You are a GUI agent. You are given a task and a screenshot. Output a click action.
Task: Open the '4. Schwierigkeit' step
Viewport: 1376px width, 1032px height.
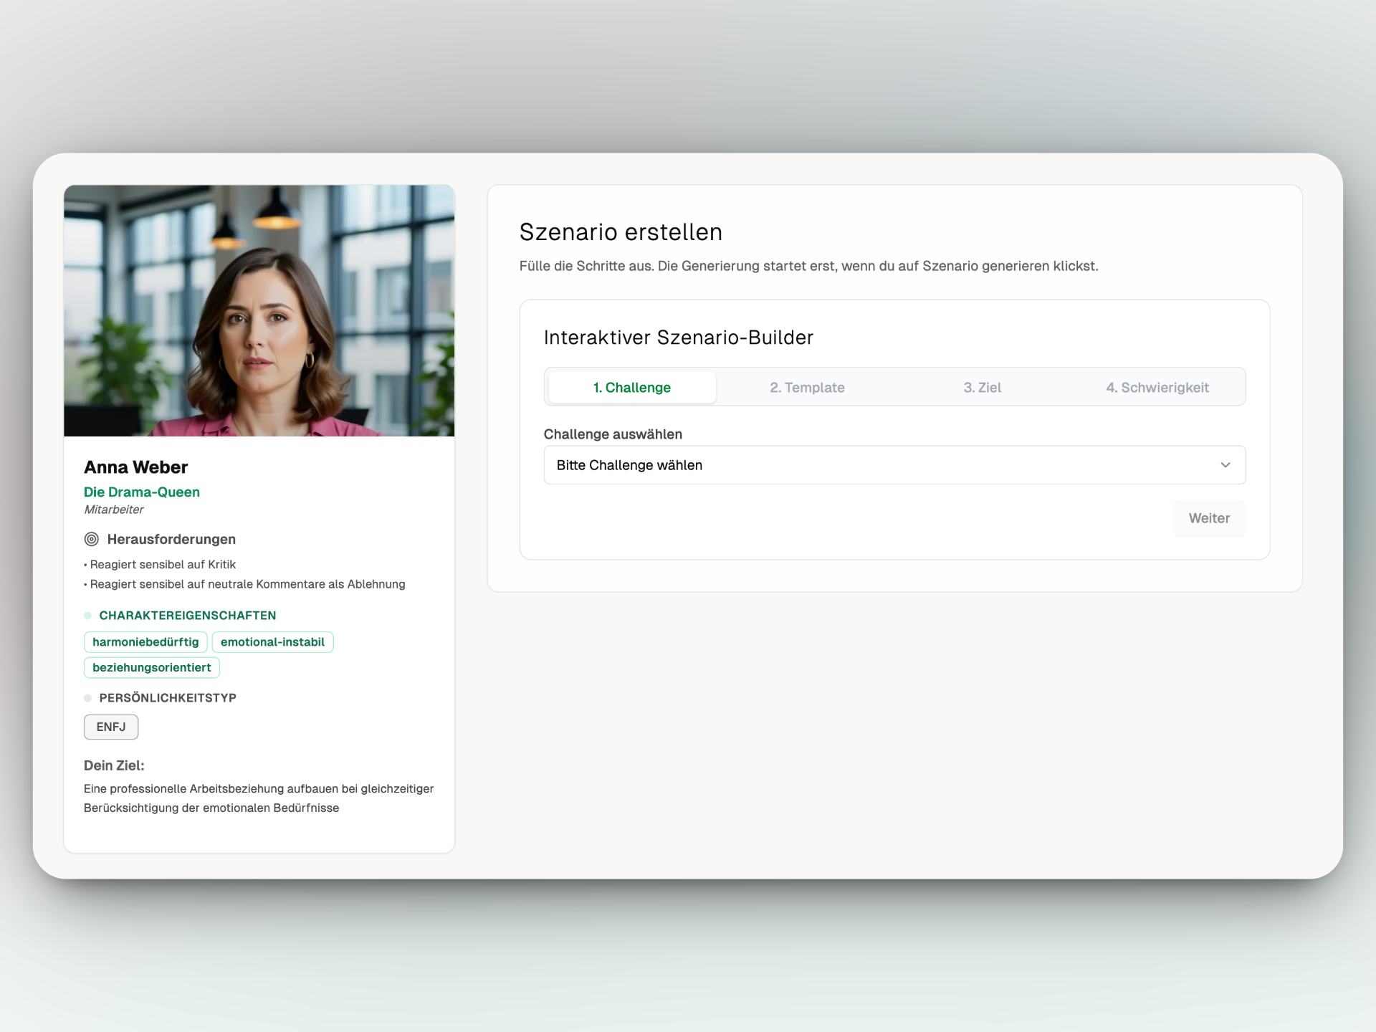(x=1157, y=387)
